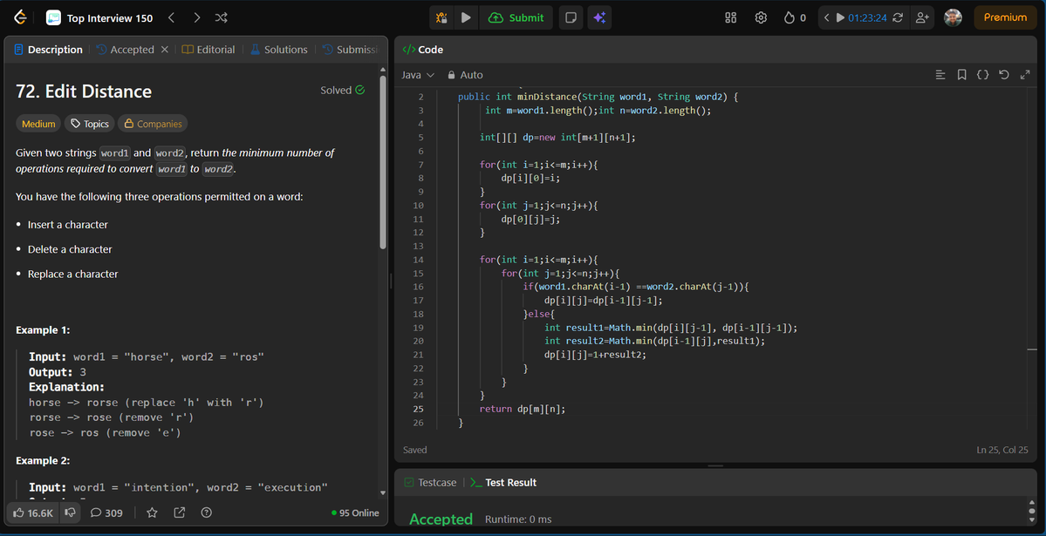Image resolution: width=1046 pixels, height=536 pixels.
Task: Go to the previous problem arrow
Action: [x=172, y=18]
